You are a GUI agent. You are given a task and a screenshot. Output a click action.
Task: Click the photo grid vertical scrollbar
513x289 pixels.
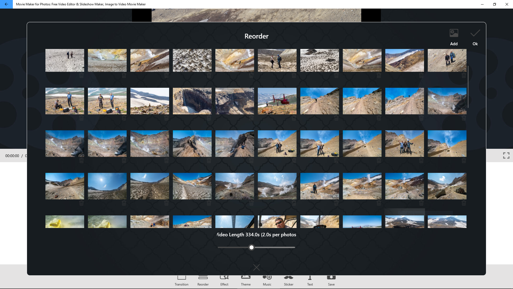(468, 86)
